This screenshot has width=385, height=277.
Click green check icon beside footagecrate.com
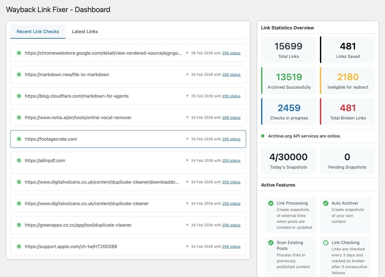tap(19, 139)
